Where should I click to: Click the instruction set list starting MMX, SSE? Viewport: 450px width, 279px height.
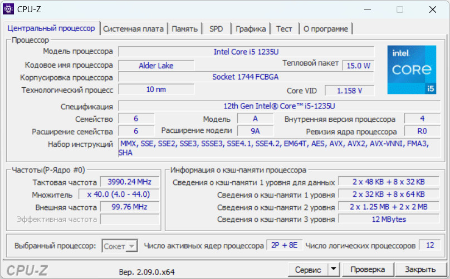pyautogui.click(x=279, y=148)
